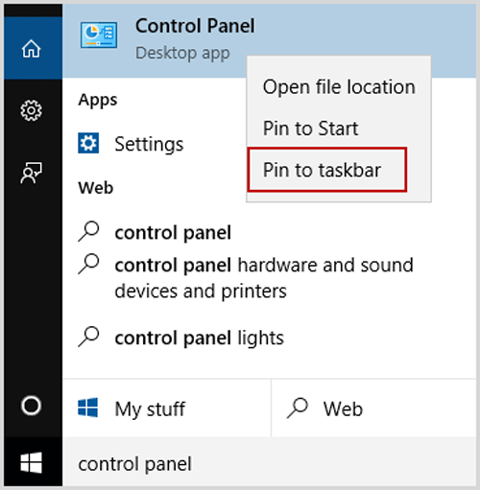Click the Home icon in the sidebar
480x490 pixels.
[32, 49]
